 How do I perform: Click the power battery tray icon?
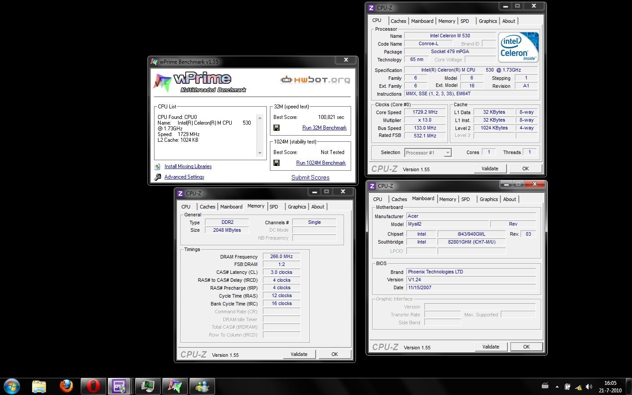click(567, 387)
